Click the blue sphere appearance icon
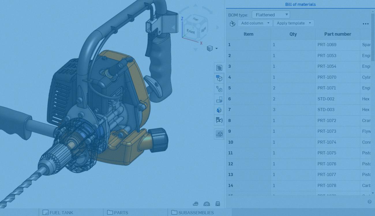The width and height of the screenshot is (375, 216). click(x=219, y=110)
